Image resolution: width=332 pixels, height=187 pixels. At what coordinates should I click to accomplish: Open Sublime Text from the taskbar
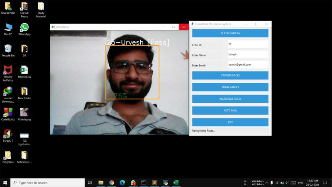pos(154,182)
